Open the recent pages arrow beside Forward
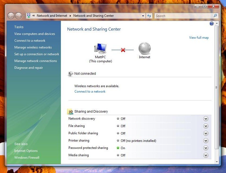Screen dimensions: 226x173 click(24, 16)
